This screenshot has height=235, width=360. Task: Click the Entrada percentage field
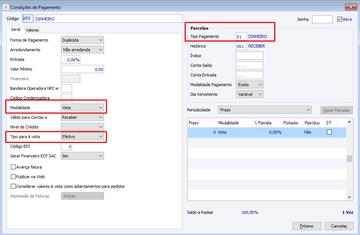coord(71,59)
